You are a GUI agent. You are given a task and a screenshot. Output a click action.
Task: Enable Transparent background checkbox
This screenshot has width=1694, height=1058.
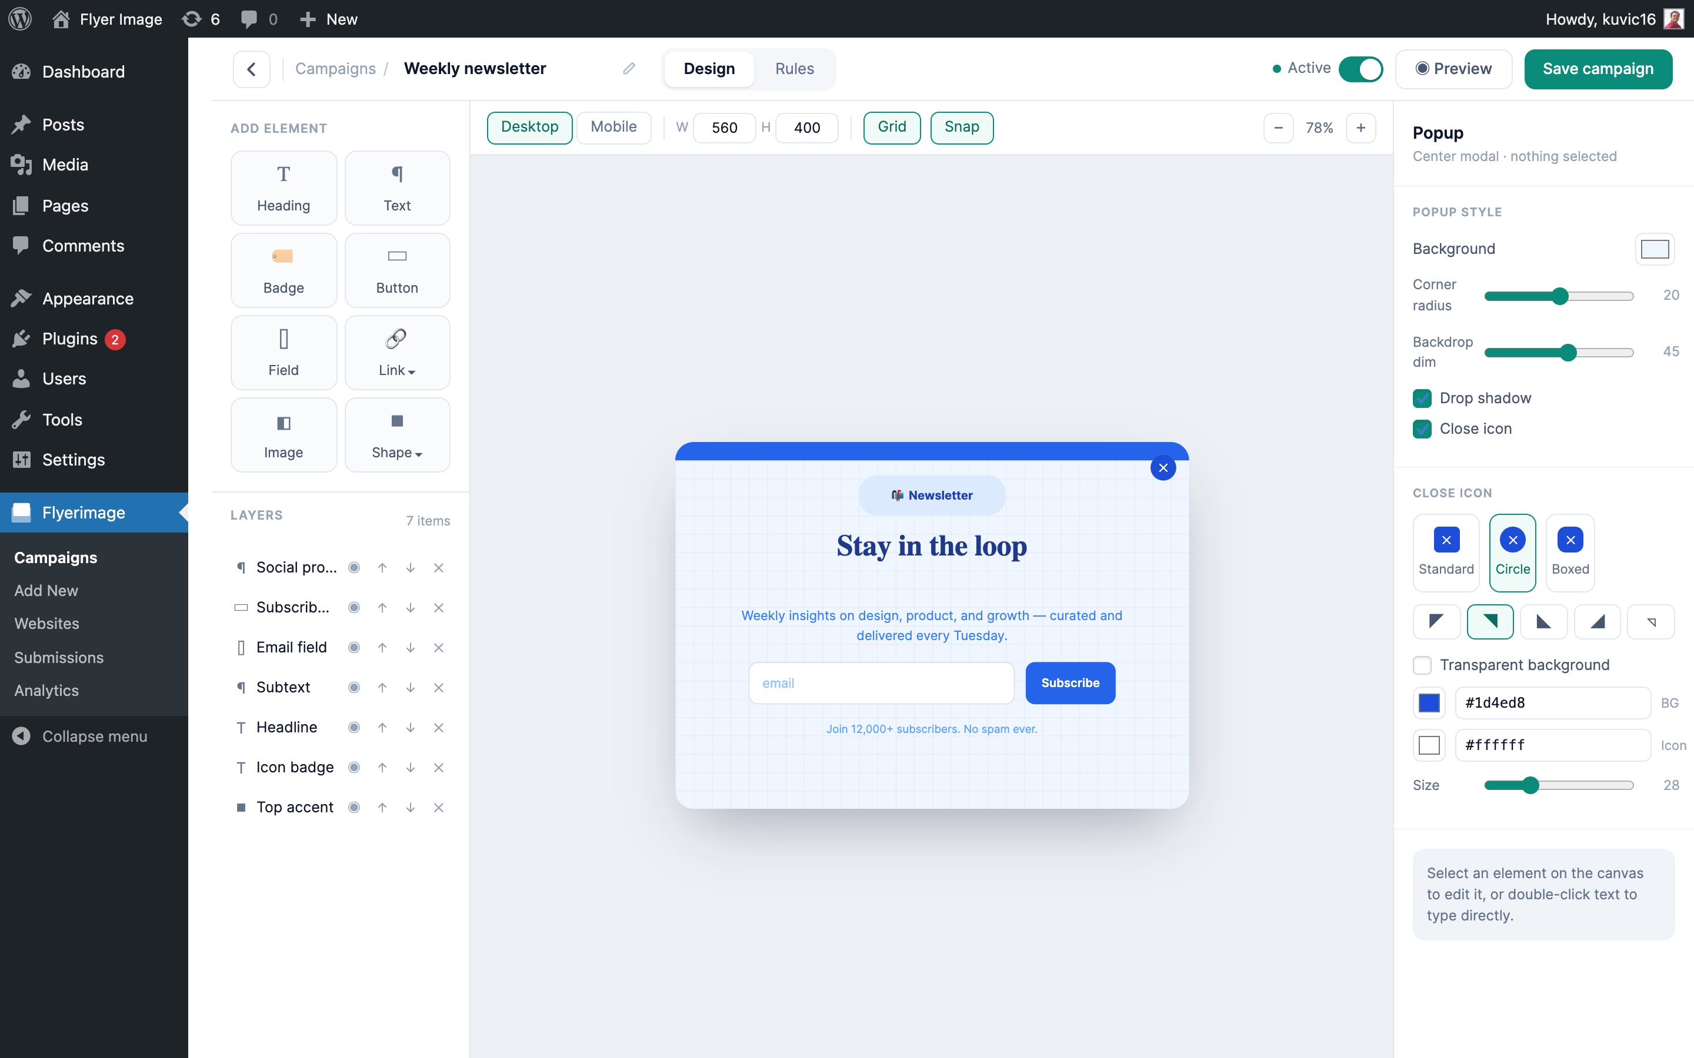coord(1422,665)
